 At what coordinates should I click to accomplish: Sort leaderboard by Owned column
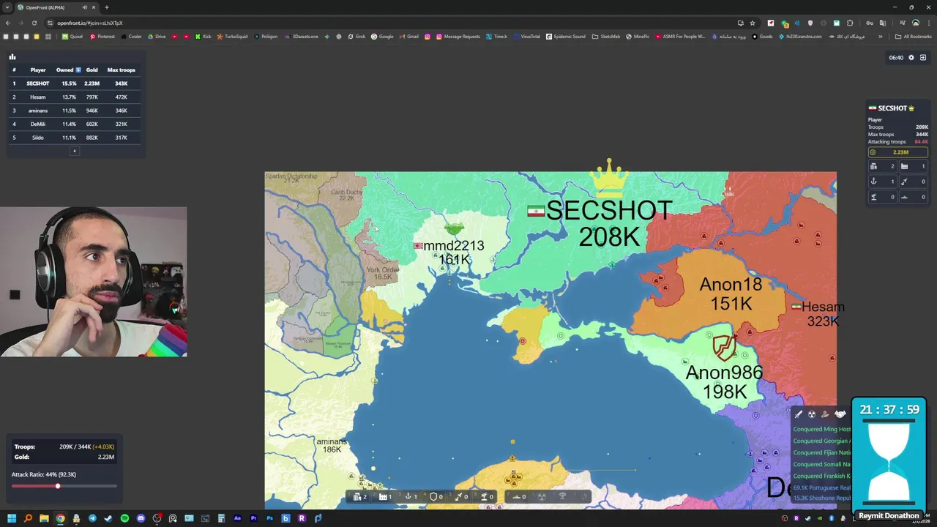[x=67, y=70]
